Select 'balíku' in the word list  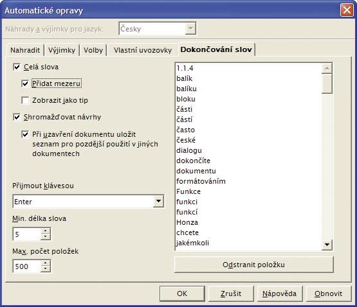pos(249,89)
